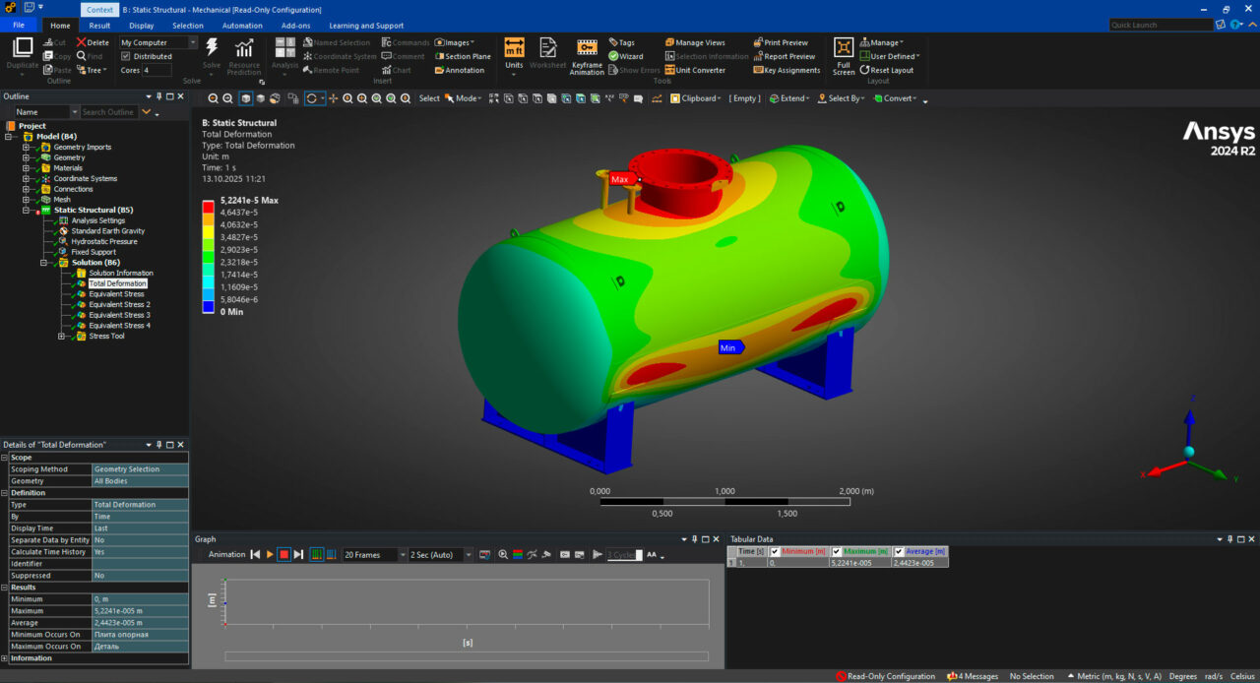
Task: Click the Pan tool in the viewport toolbar
Action: coord(333,98)
